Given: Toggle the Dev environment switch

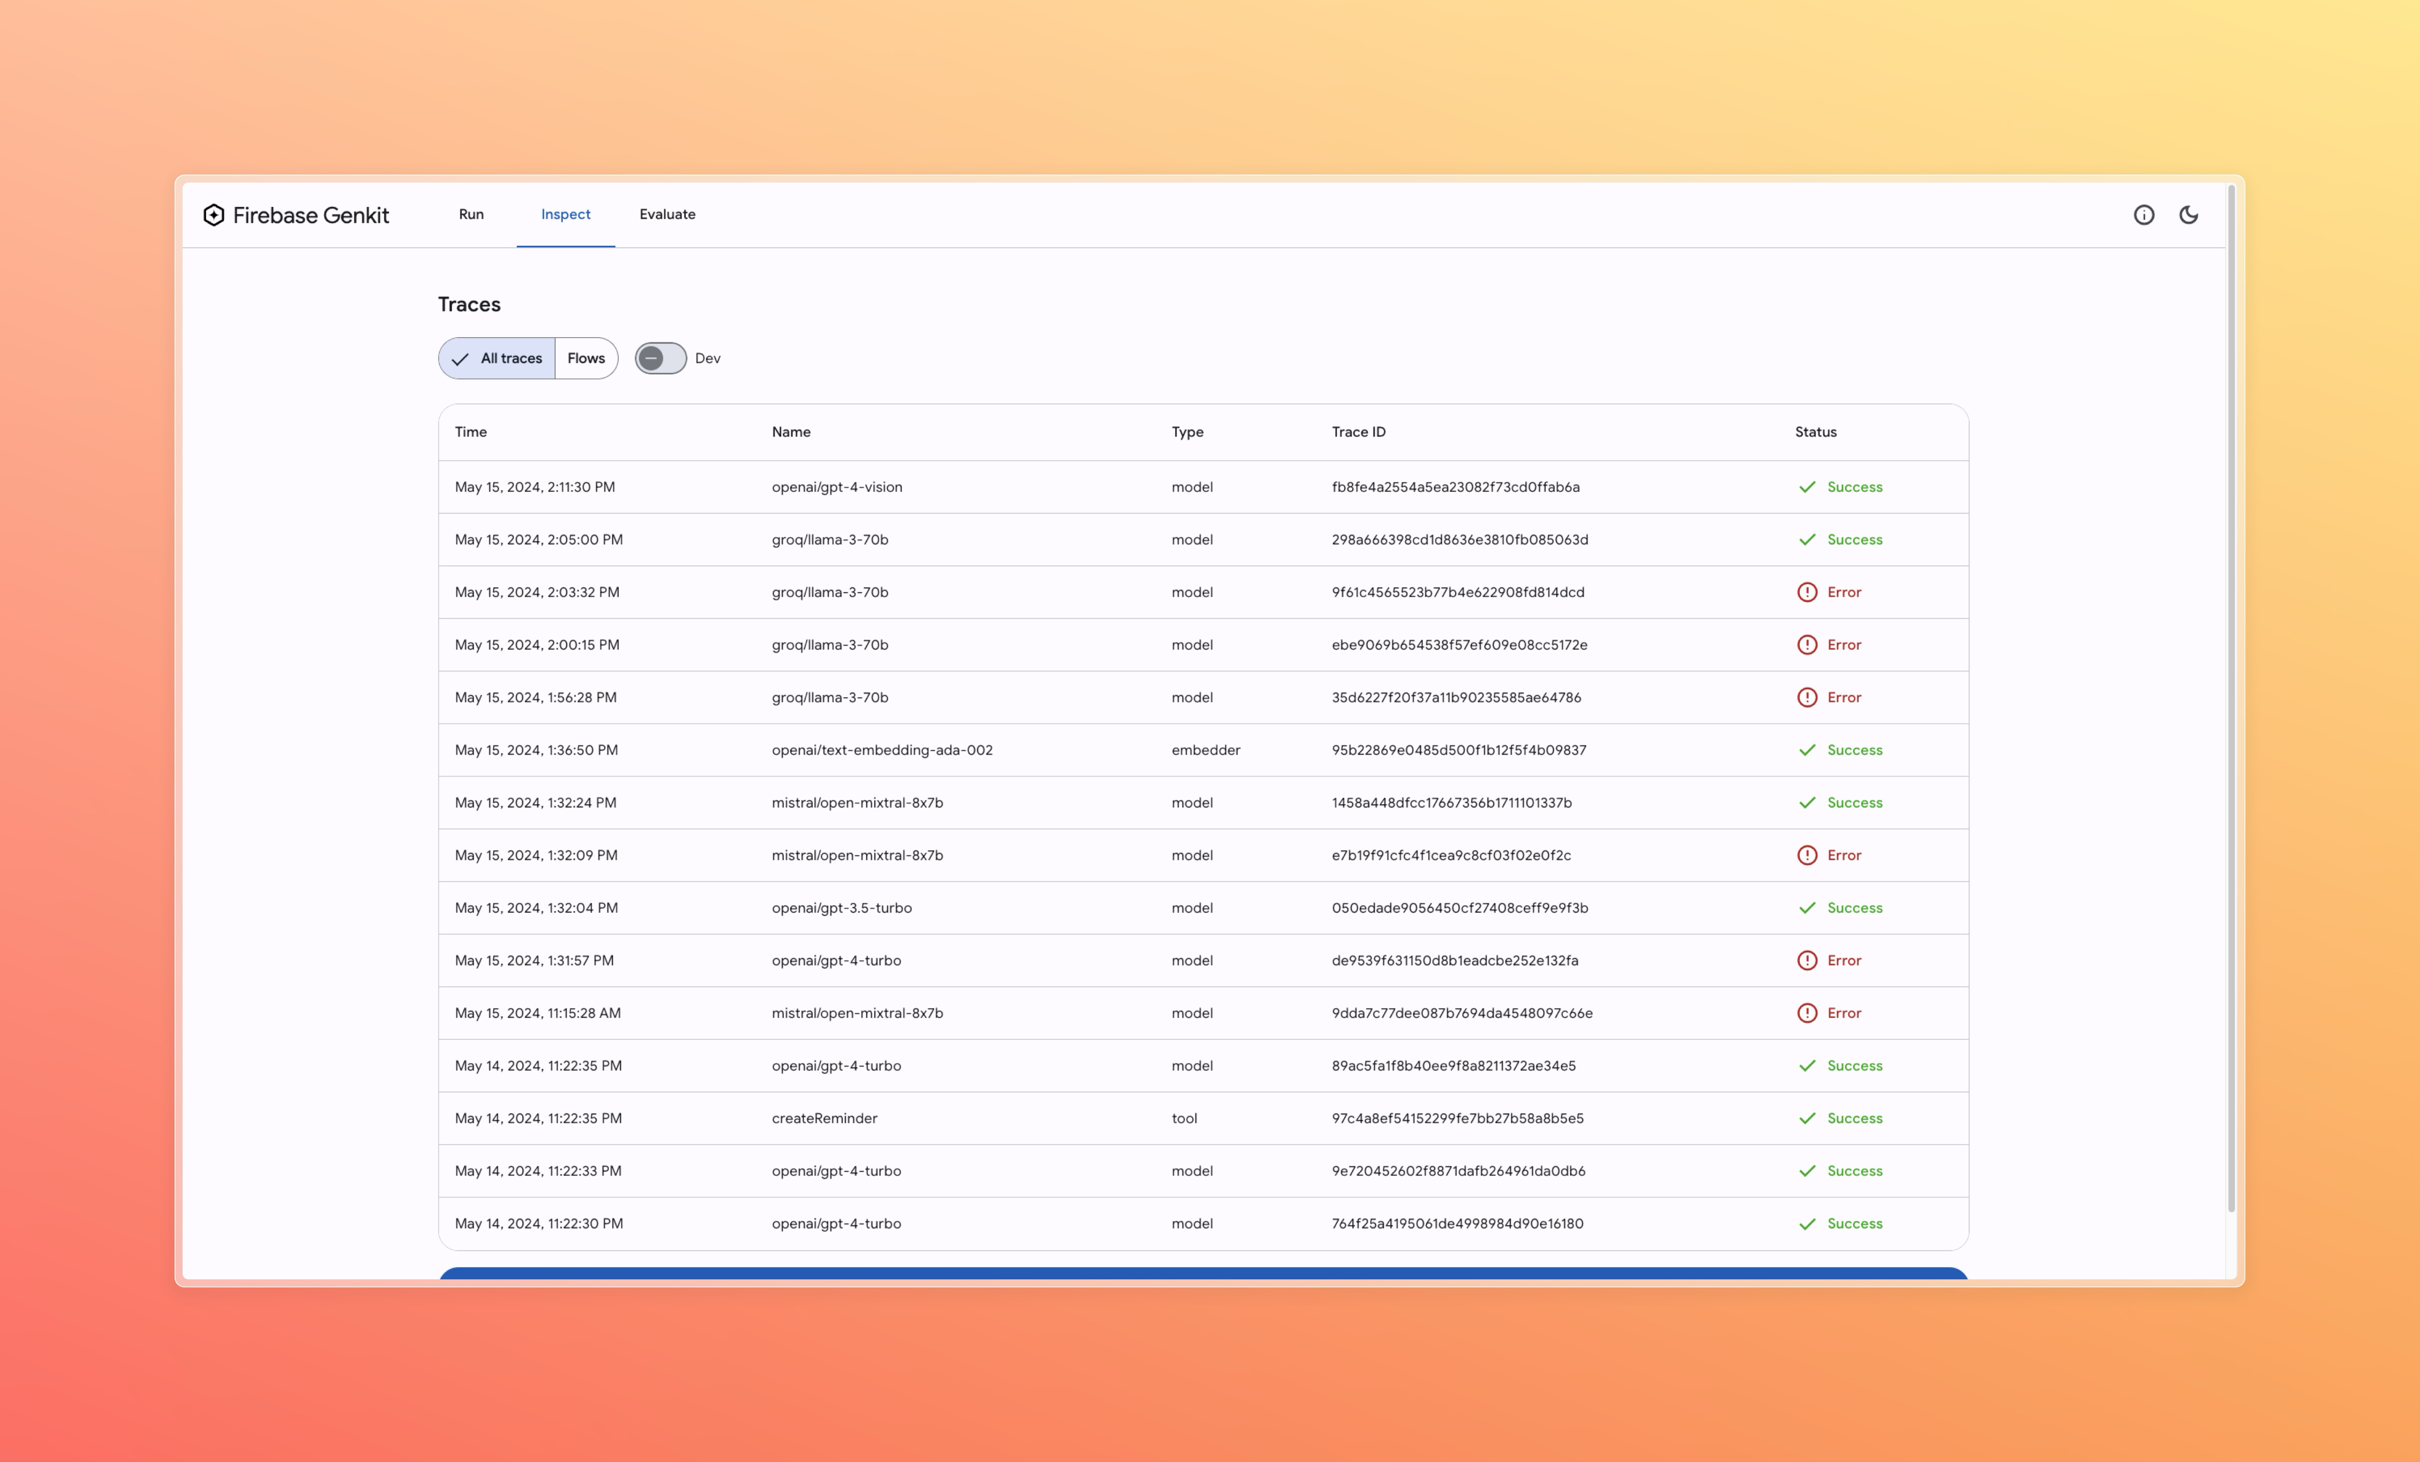Looking at the screenshot, I should tap(660, 359).
